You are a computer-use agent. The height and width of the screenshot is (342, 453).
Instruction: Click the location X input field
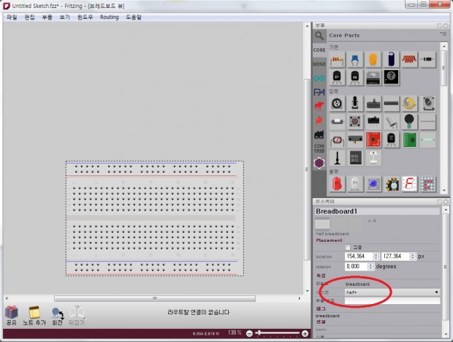(356, 256)
